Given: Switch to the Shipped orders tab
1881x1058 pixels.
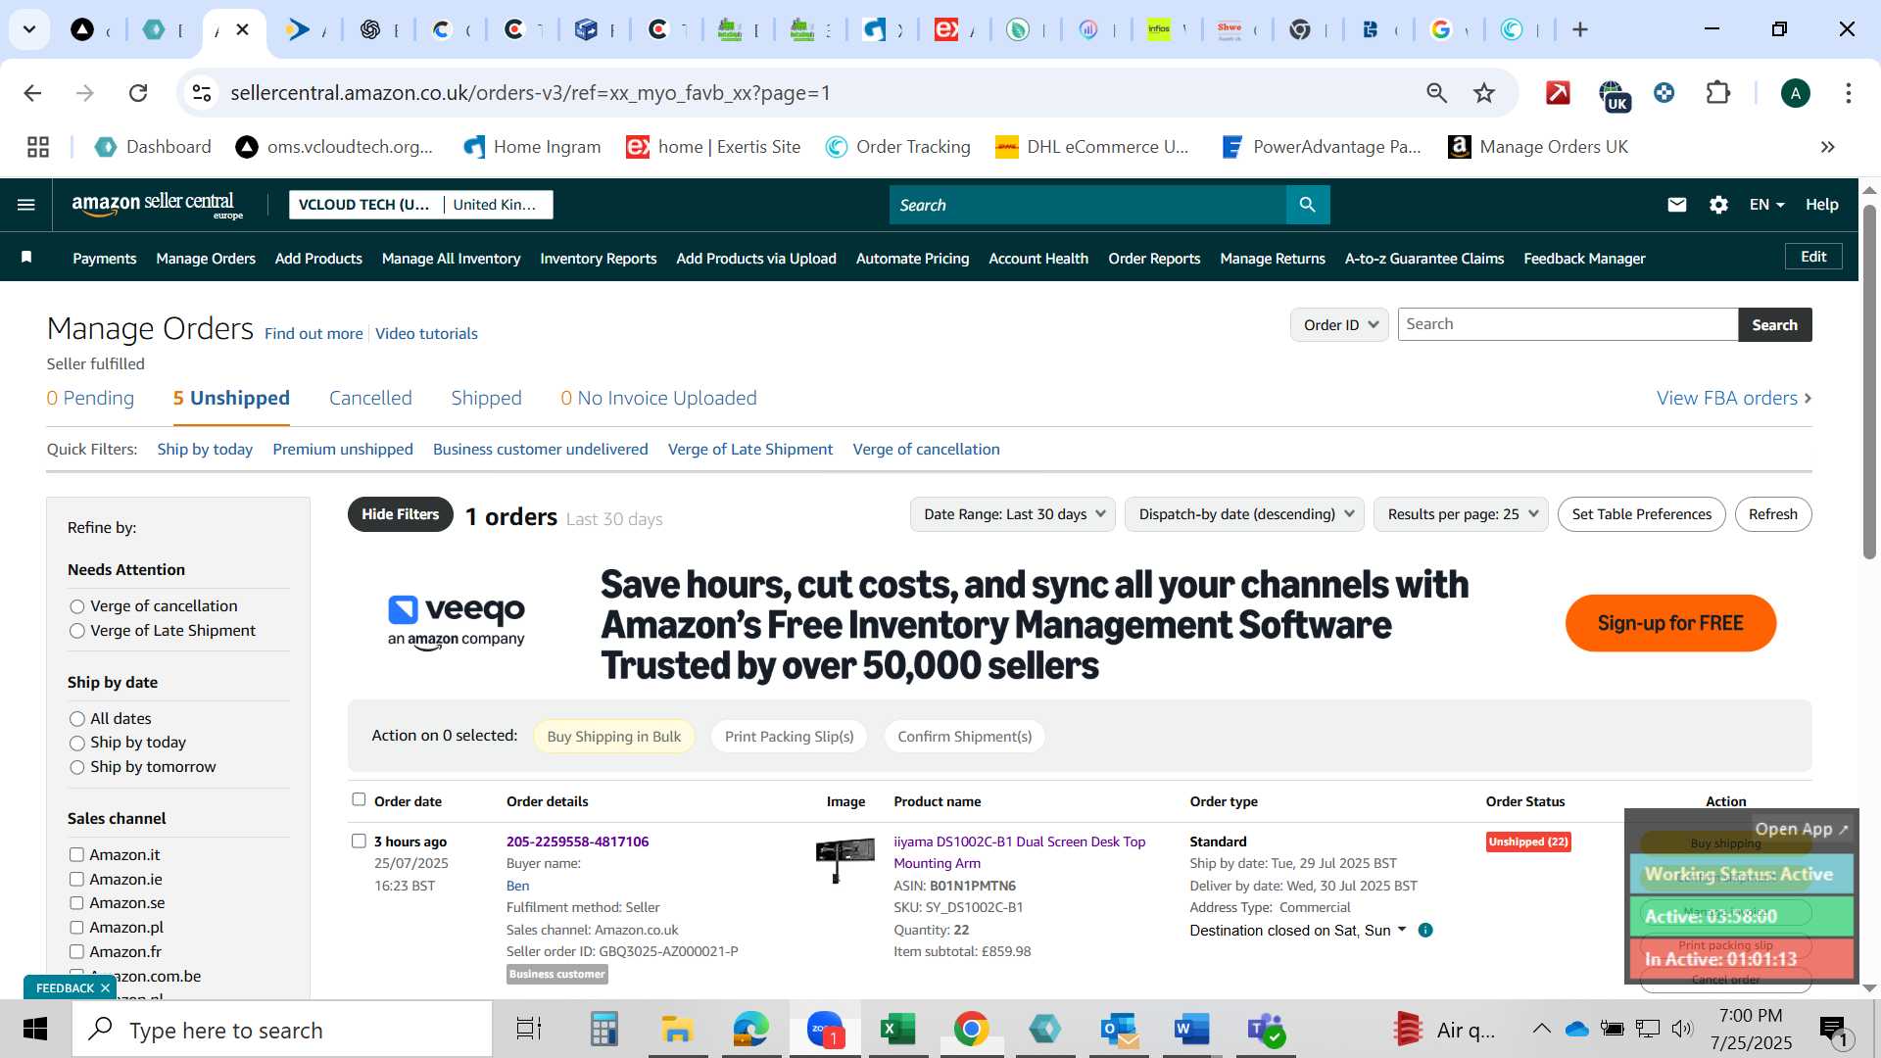Looking at the screenshot, I should pyautogui.click(x=486, y=399).
